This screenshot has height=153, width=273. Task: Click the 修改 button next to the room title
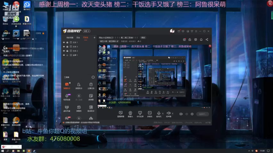coord(143,38)
